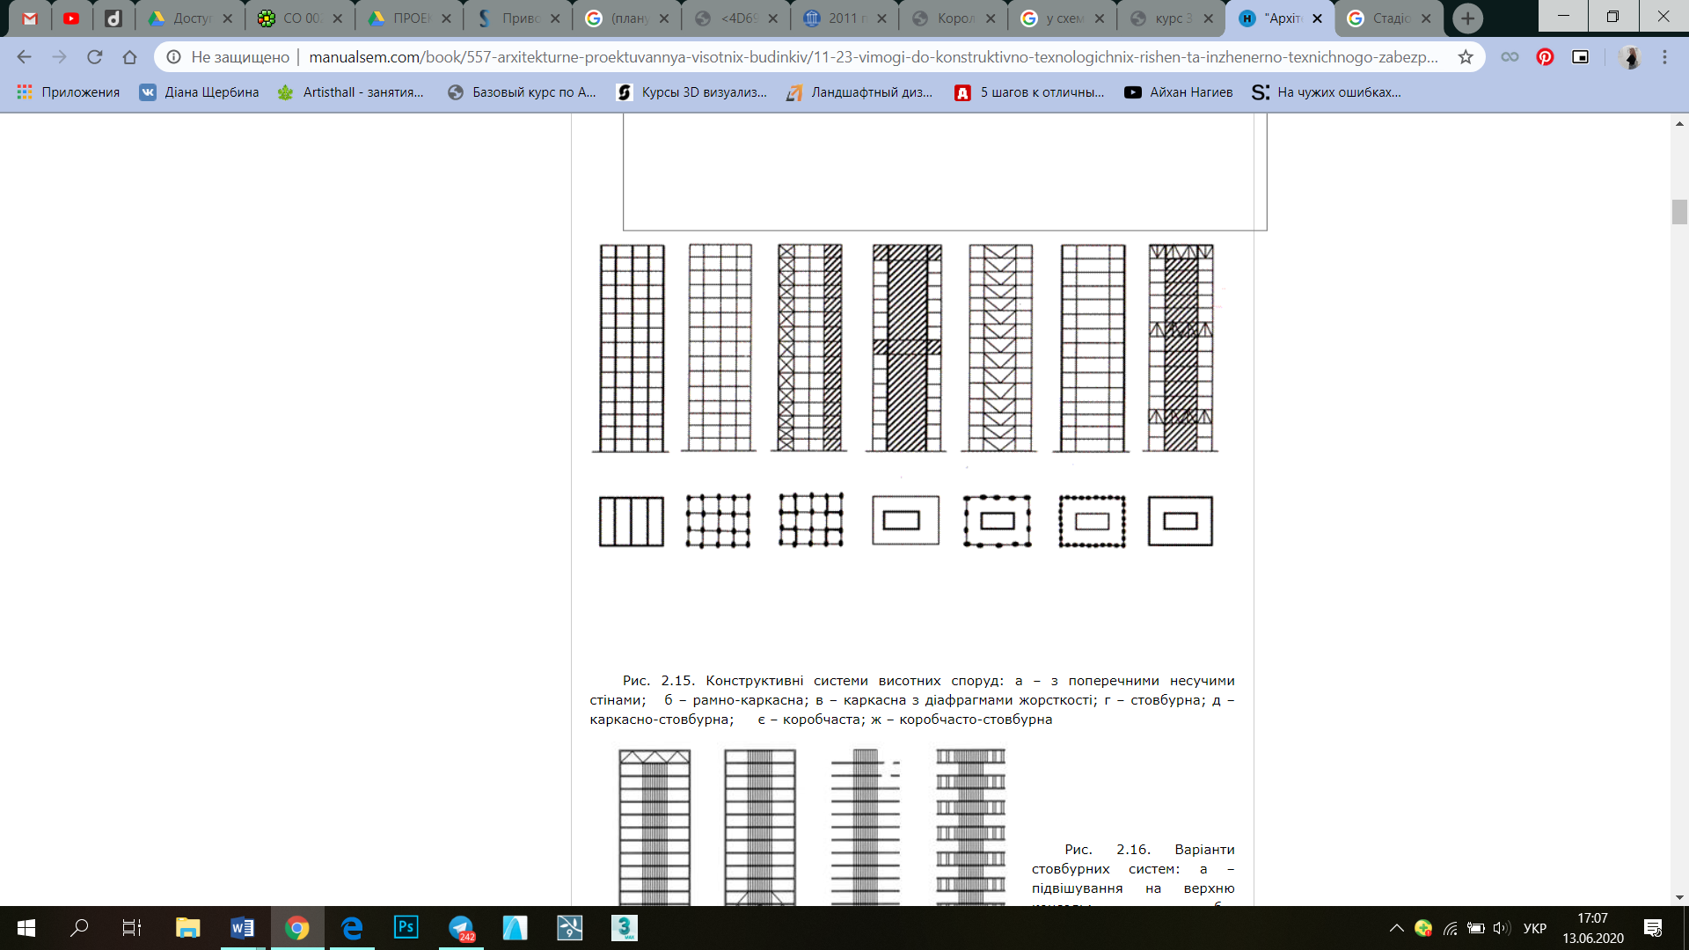Open the Pinterest extension button

pyautogui.click(x=1545, y=57)
